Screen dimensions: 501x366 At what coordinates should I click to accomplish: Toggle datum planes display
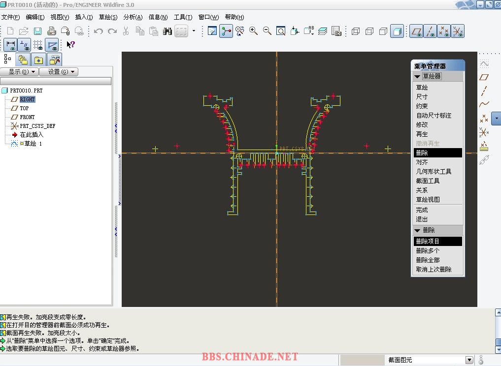(417, 31)
